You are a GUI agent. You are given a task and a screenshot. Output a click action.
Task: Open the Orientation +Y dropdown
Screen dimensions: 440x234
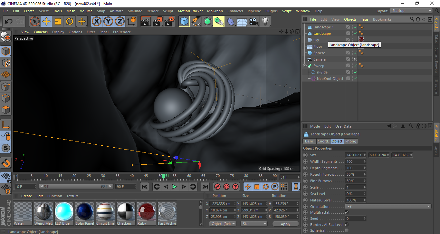click(x=388, y=206)
